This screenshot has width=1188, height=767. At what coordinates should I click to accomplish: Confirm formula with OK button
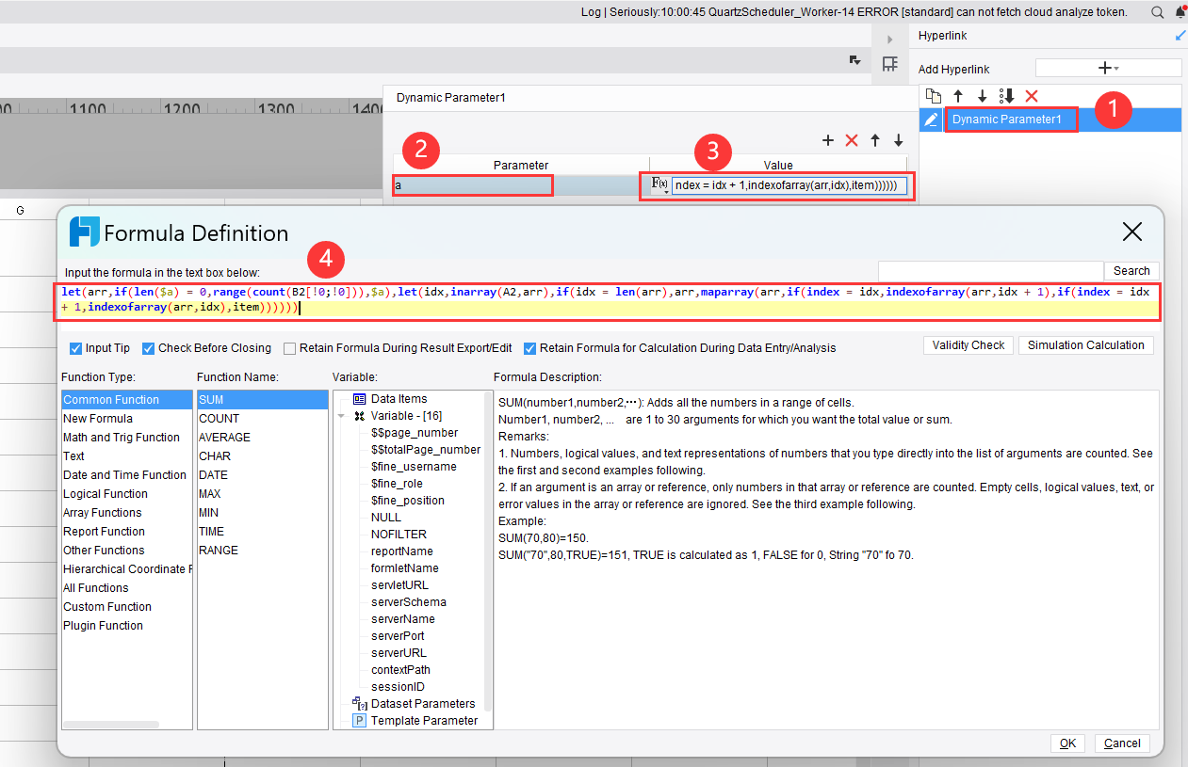1067,743
